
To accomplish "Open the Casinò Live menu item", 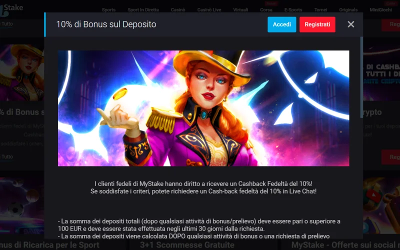I will (209, 9).
